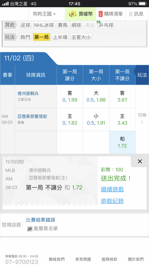Open the 比賽結果錯誤 hot topic
Image resolution: width=149 pixels, height=265 pixels.
(x=40, y=220)
